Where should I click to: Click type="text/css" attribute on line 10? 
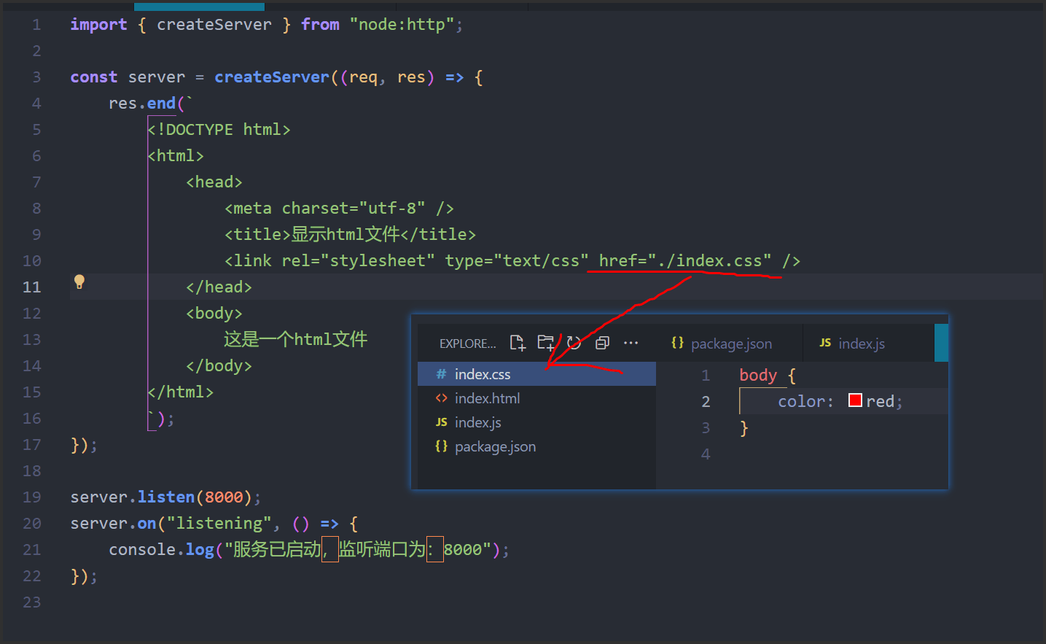[x=517, y=260]
